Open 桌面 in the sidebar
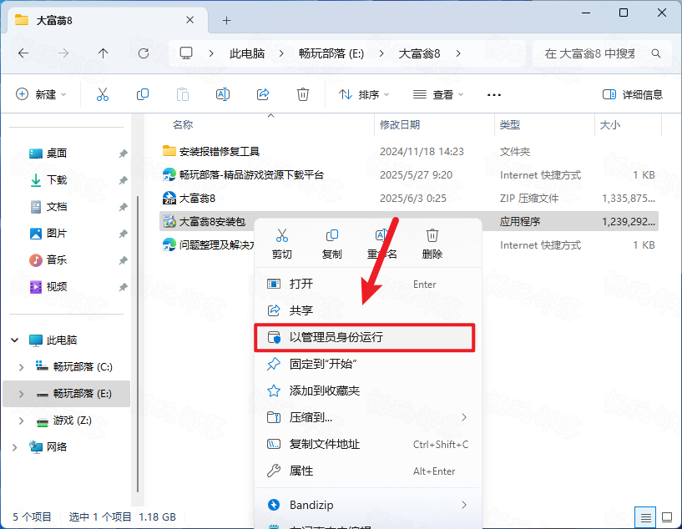This screenshot has width=682, height=529. [57, 153]
